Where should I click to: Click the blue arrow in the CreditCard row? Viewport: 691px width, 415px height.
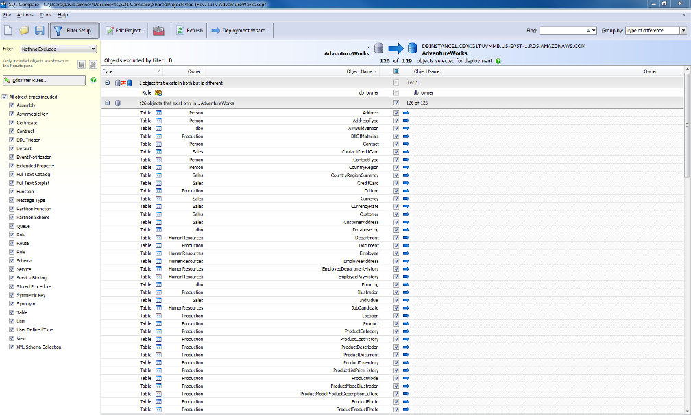[x=406, y=183]
